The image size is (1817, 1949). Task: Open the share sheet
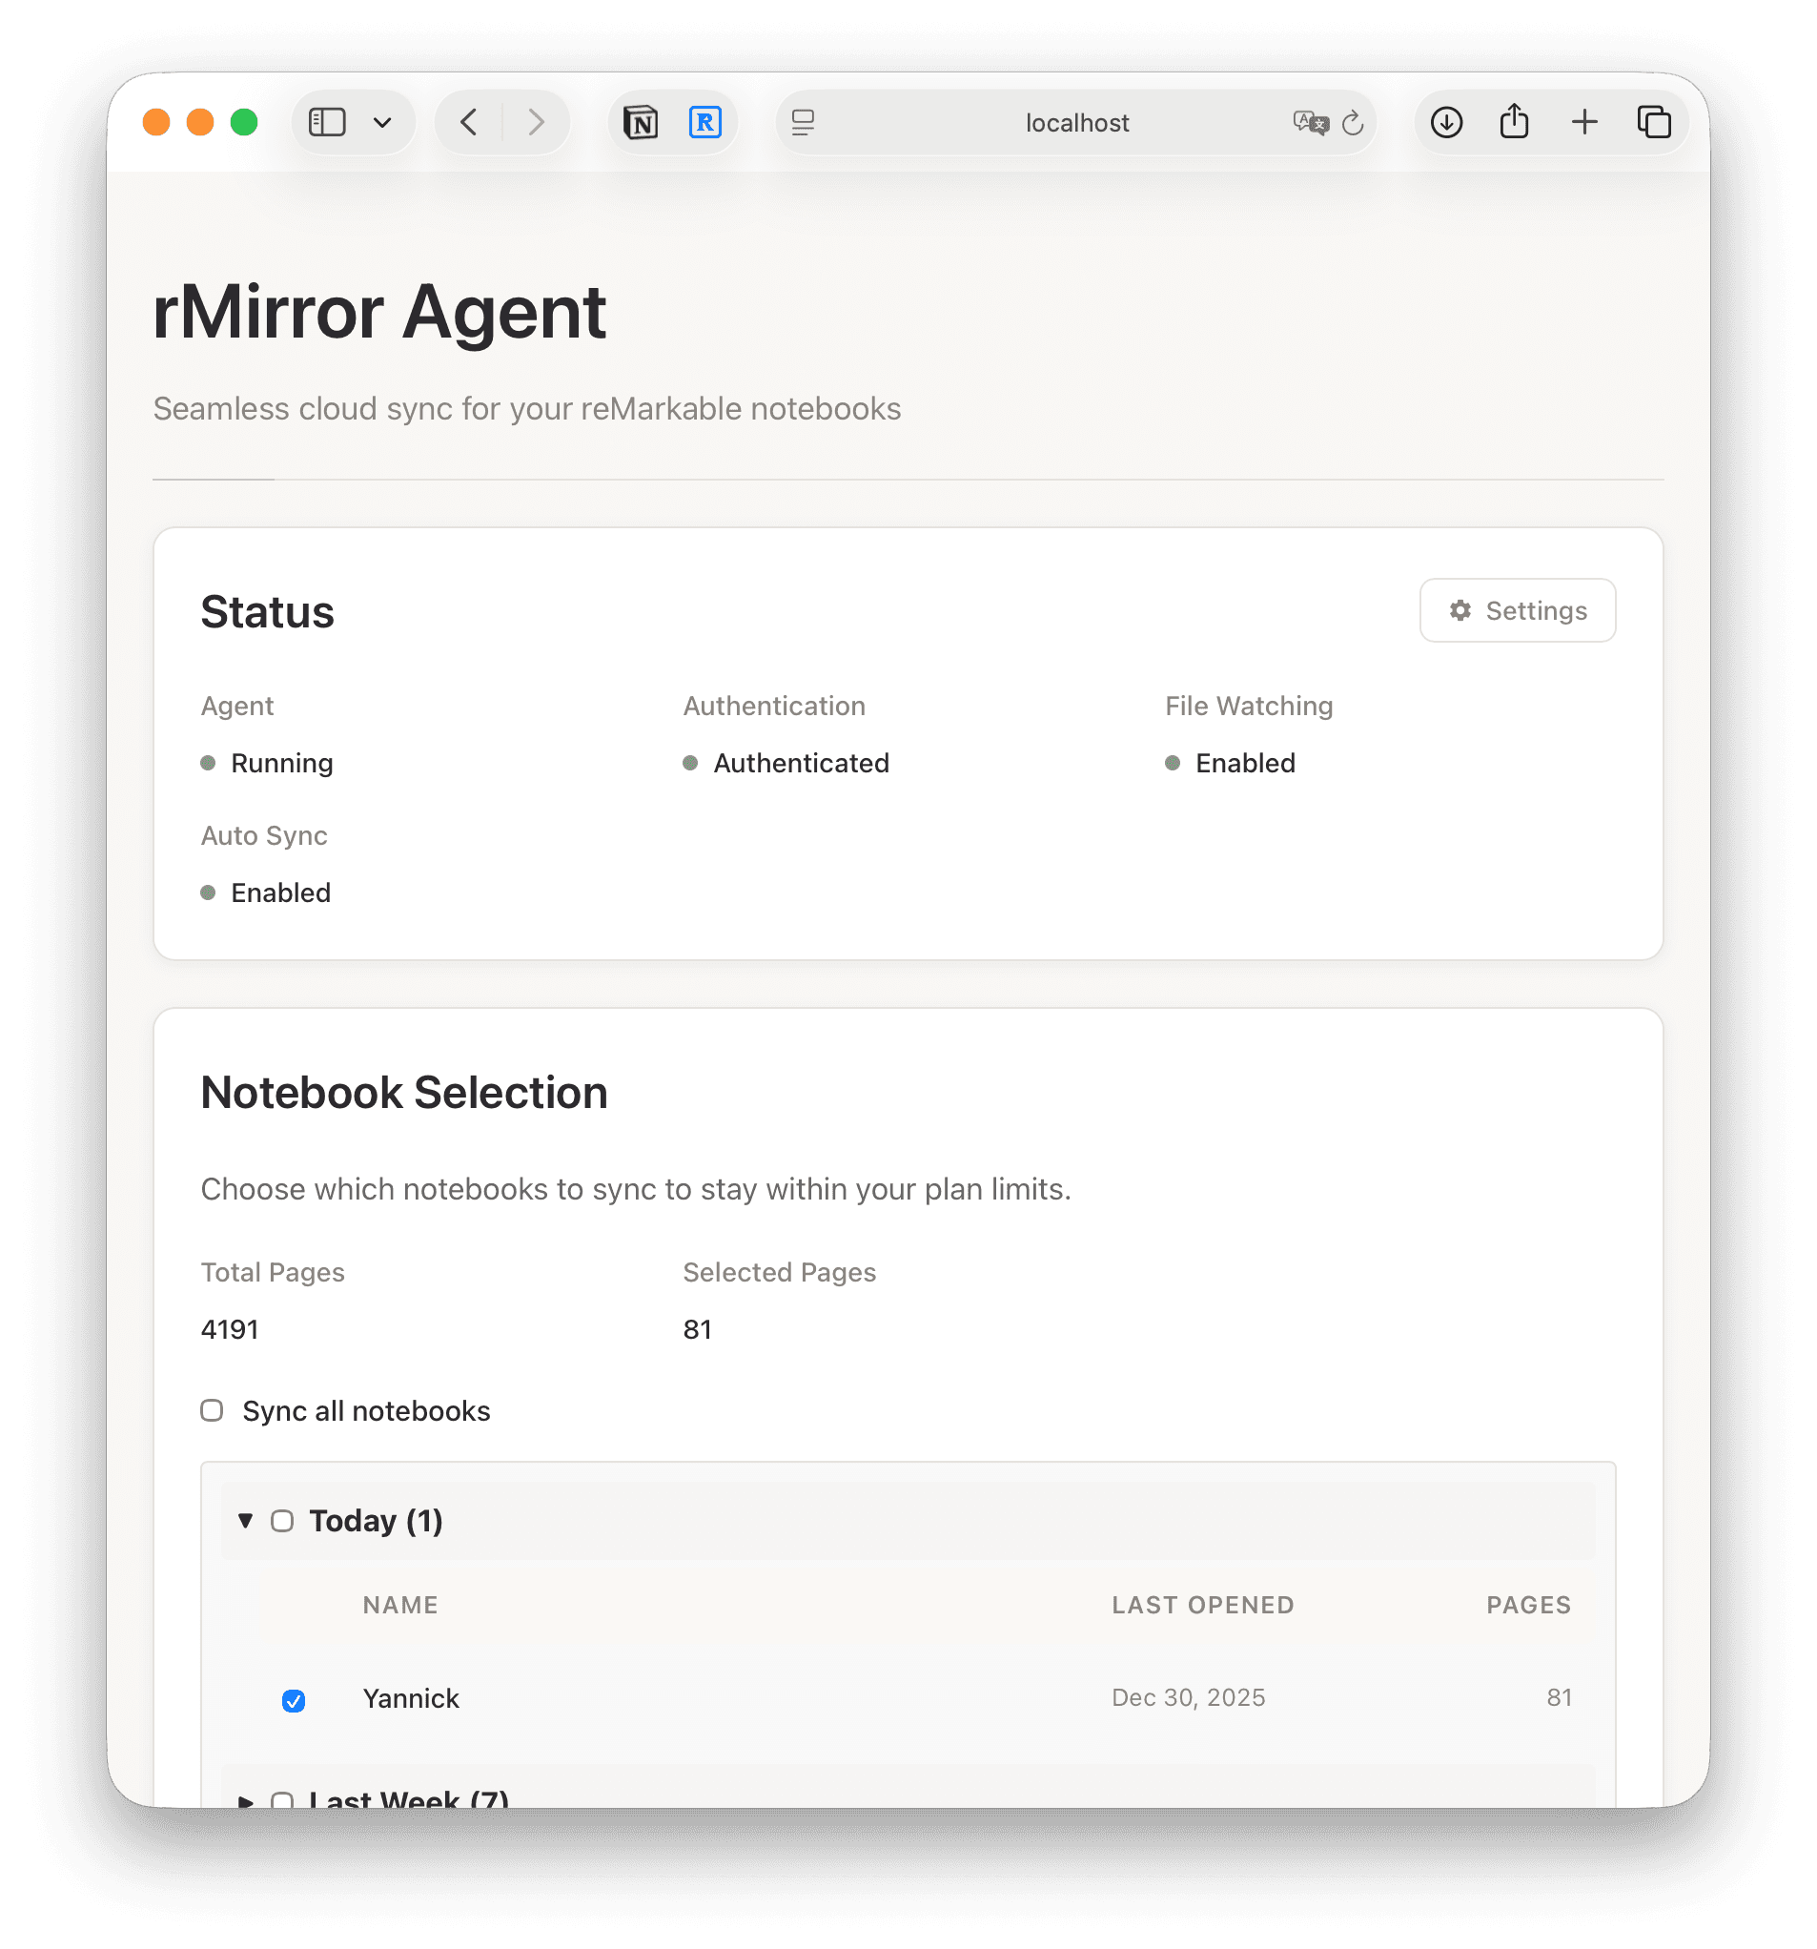pos(1512,121)
